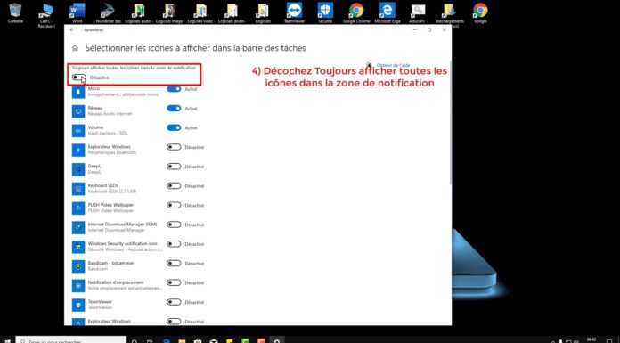Enable the Internet Download Manager toggle

(174, 225)
